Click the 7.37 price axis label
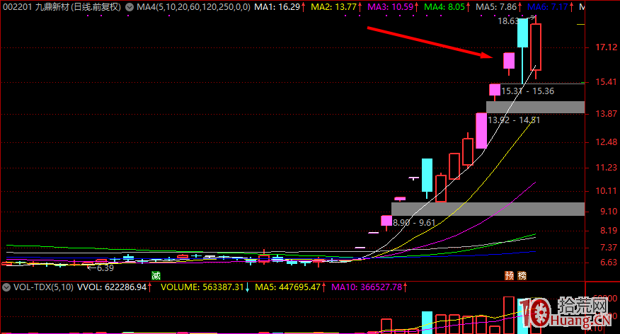 [609, 248]
